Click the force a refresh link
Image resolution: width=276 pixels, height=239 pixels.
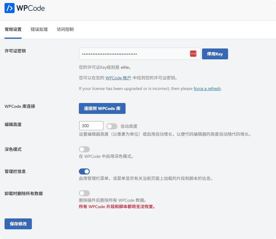click(x=207, y=88)
